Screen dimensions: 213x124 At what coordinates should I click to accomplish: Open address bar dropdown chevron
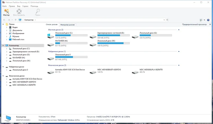tap(164, 20)
